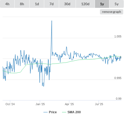Switch to the 7d view
124x119 pixels.
pyautogui.click(x=52, y=4)
